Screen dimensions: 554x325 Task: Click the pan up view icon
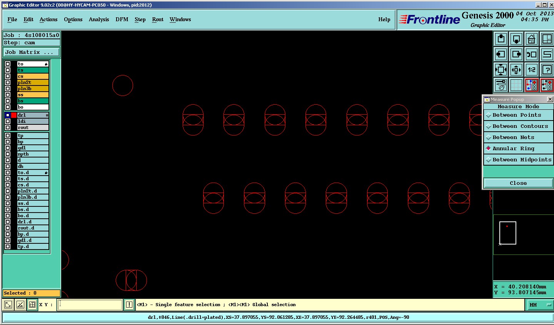501,39
